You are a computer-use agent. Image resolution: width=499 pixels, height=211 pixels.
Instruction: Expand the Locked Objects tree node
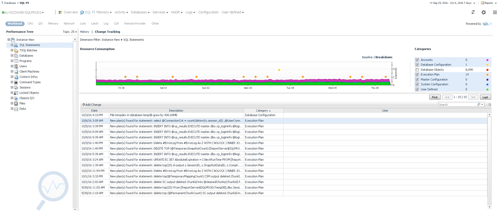point(12,93)
